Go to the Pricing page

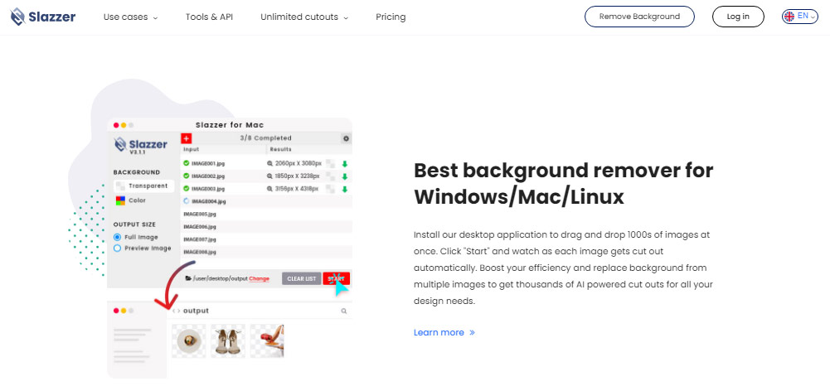click(x=391, y=17)
